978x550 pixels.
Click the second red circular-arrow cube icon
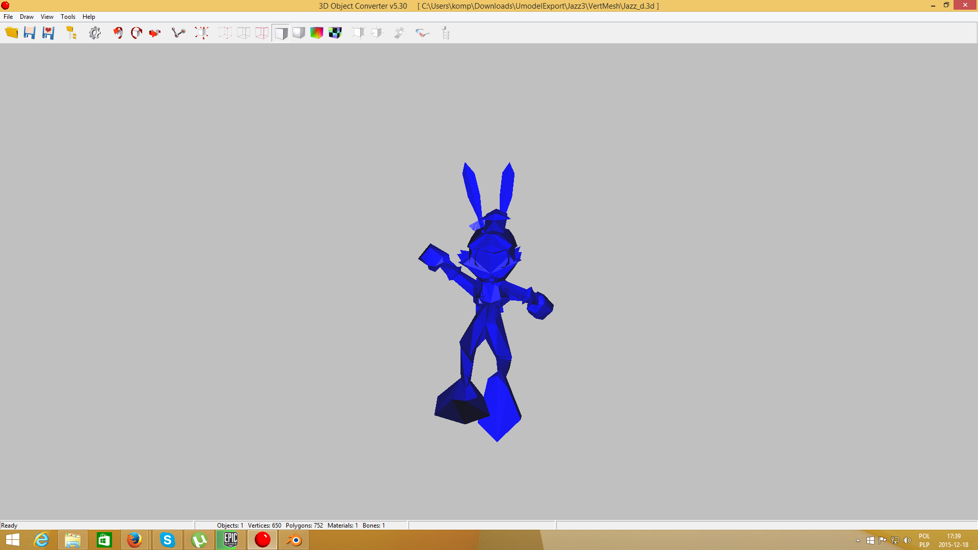click(x=137, y=33)
